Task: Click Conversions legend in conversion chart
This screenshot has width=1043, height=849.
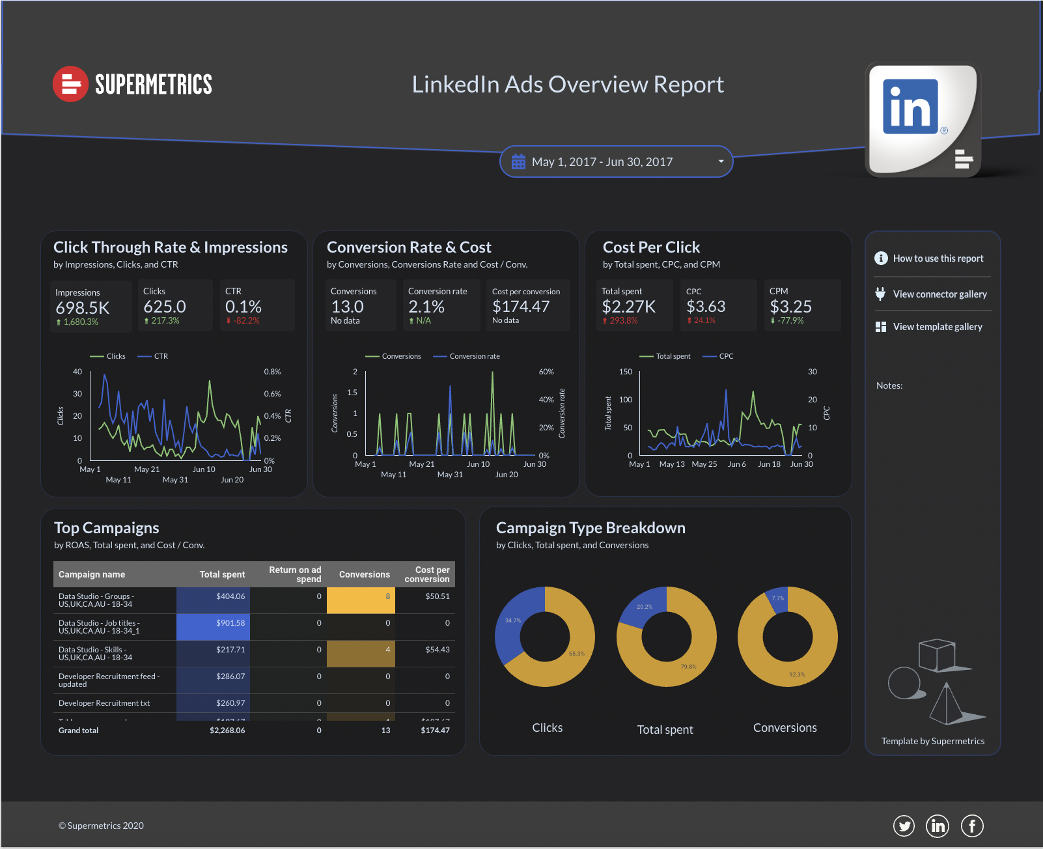Action: tap(393, 356)
